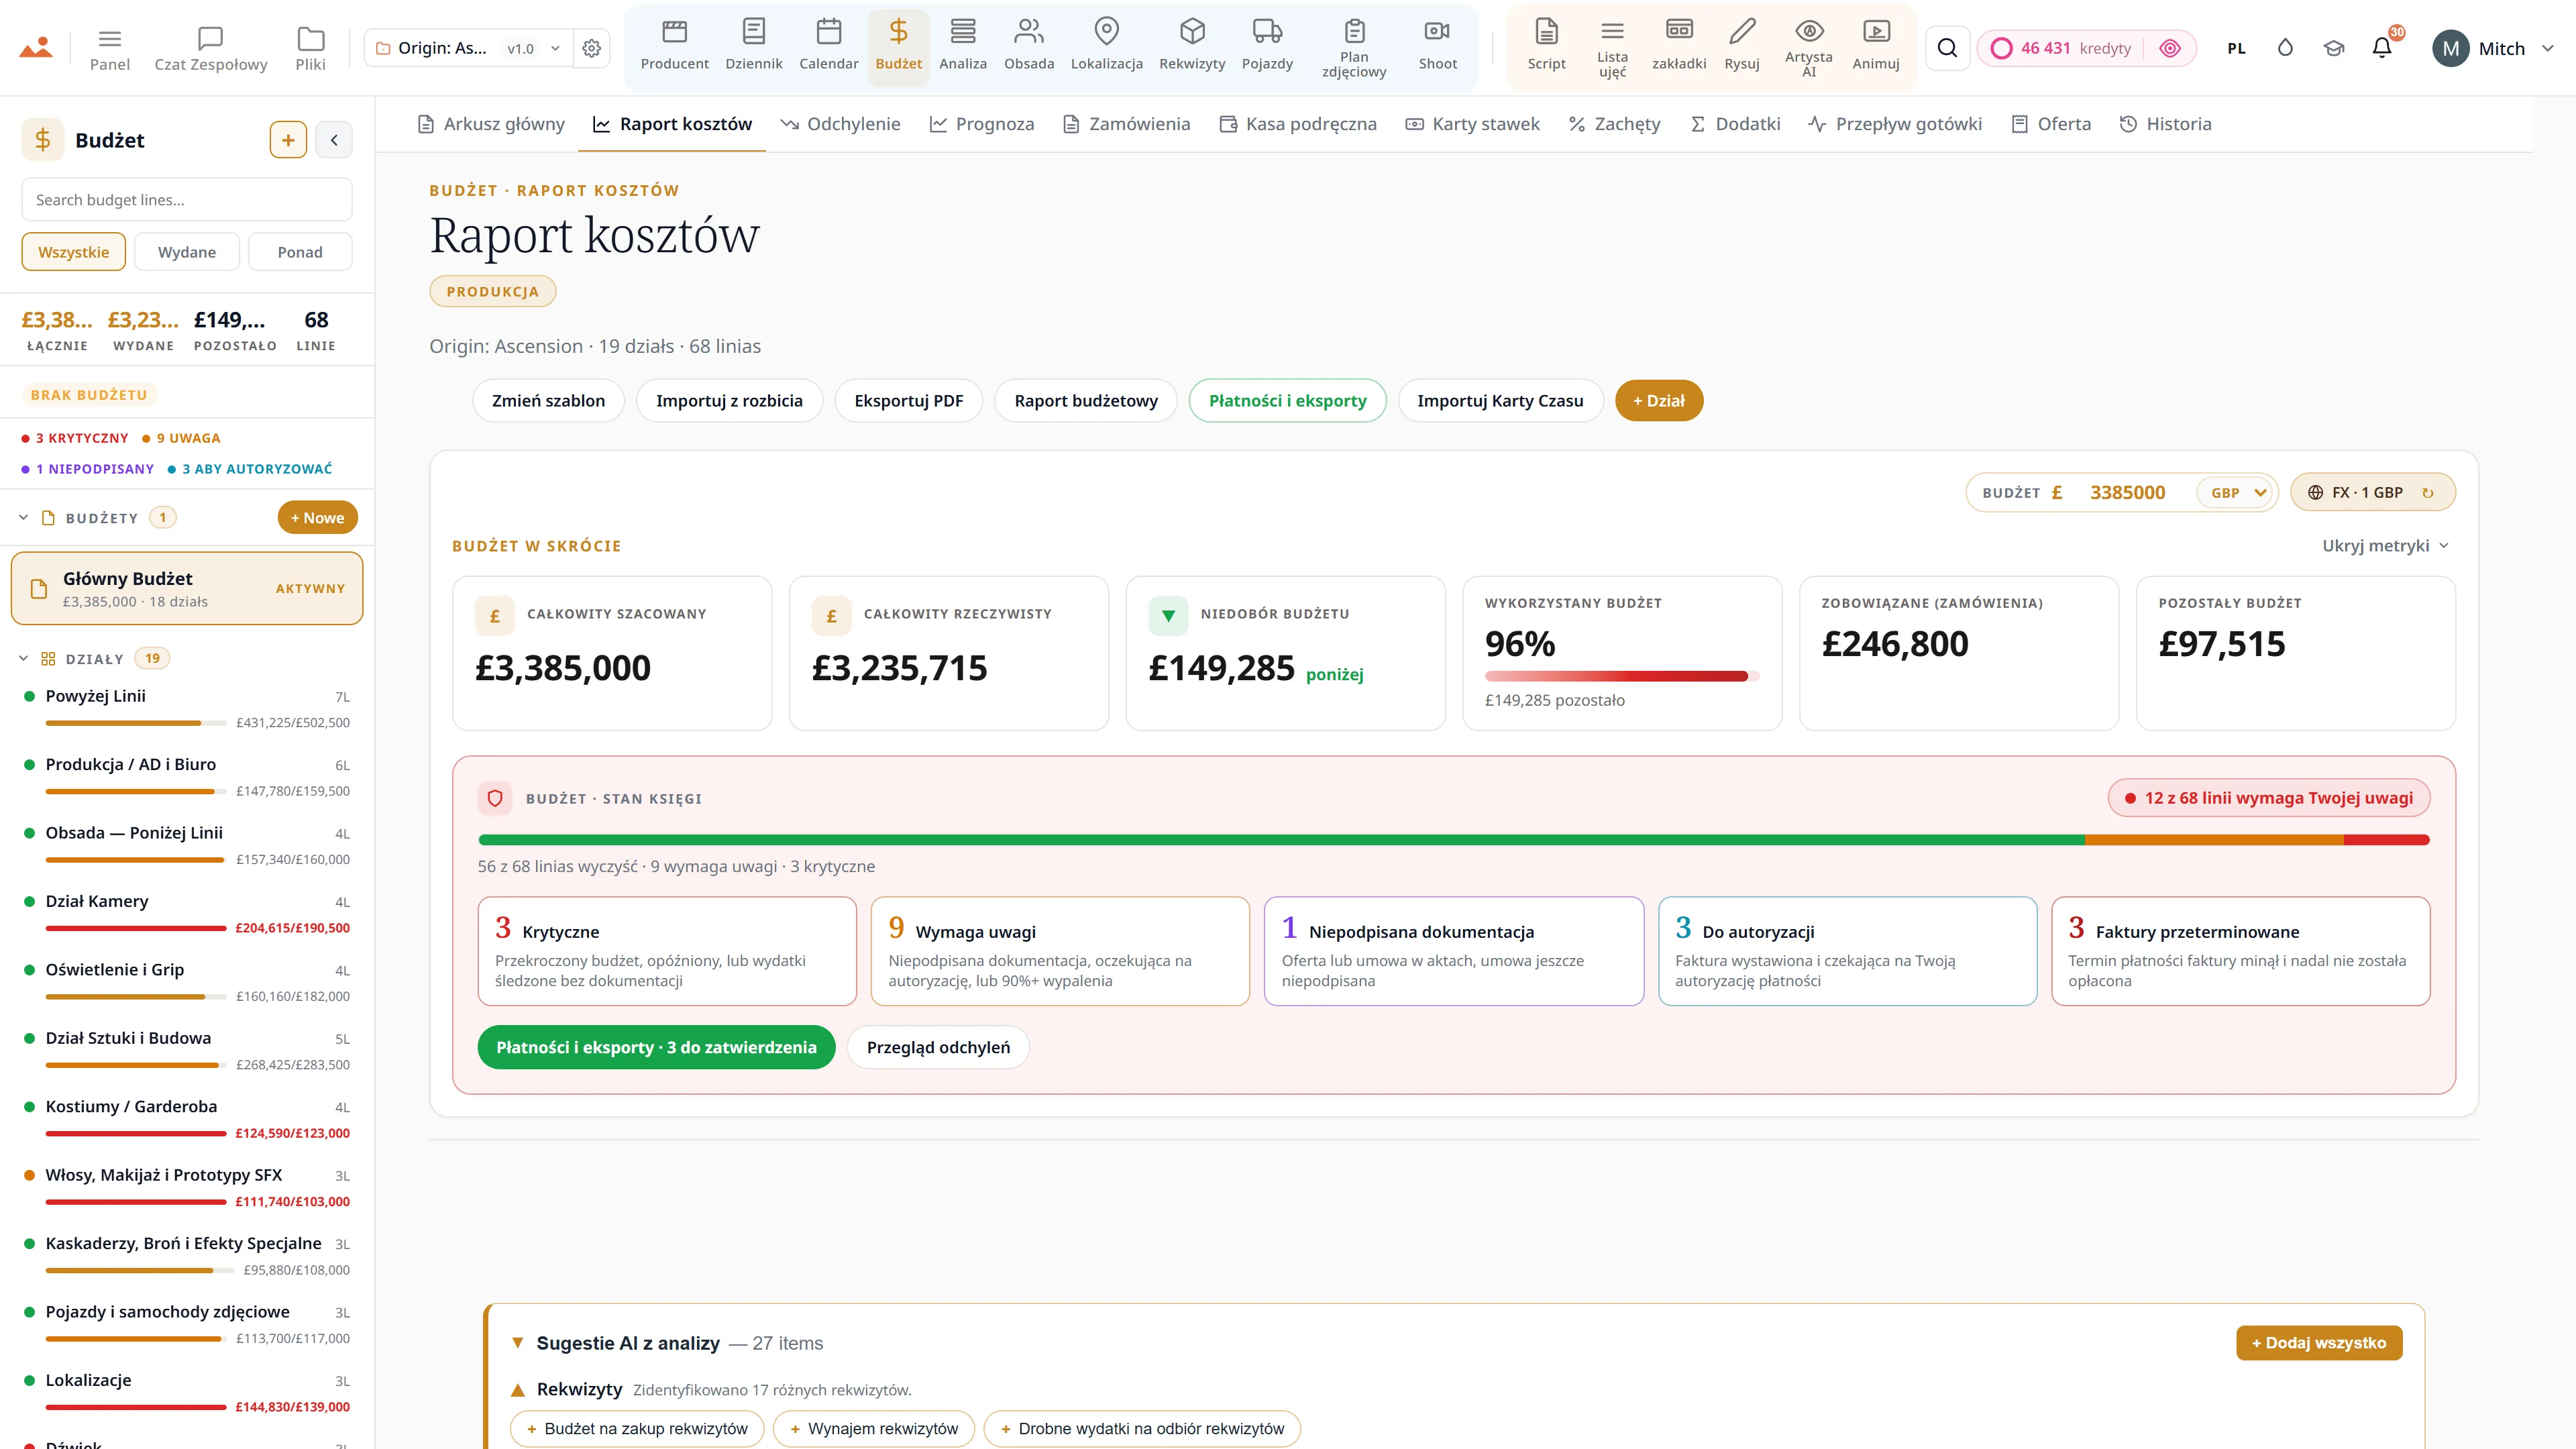
Task: Open project settings gear icon
Action: click(x=591, y=48)
